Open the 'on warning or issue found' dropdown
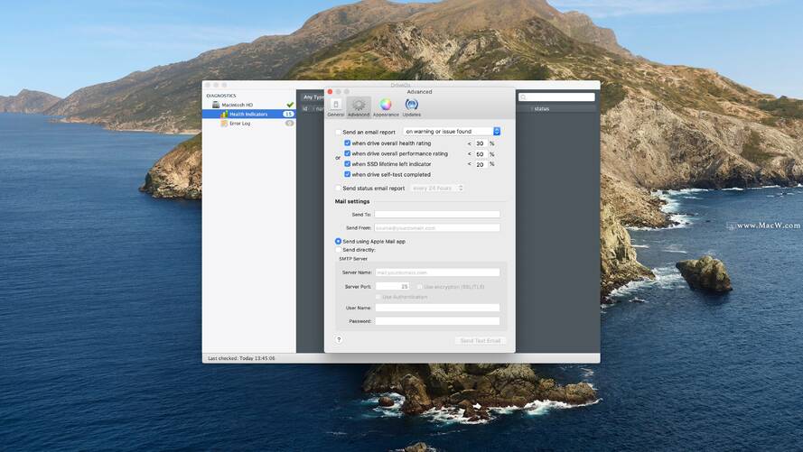 tap(452, 132)
